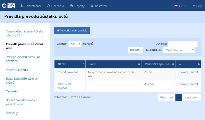Open Docházka from the top navigation
This screenshot has height=120, width=205.
55,6
